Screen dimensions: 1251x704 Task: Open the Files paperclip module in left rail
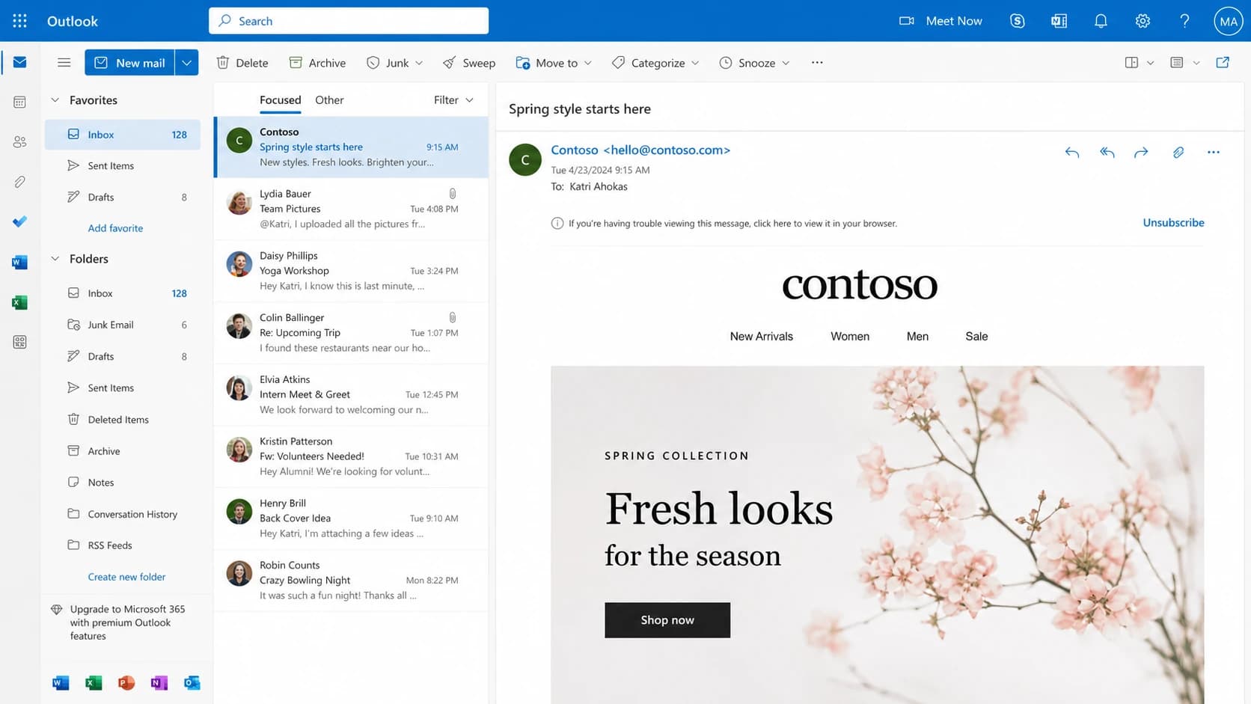[x=20, y=182]
